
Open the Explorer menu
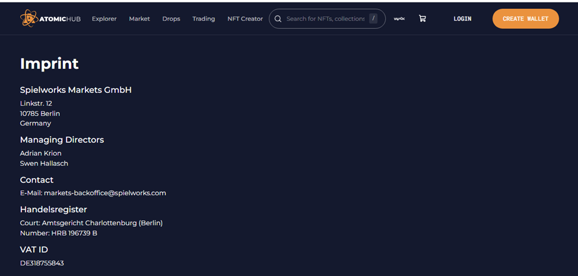pyautogui.click(x=104, y=19)
